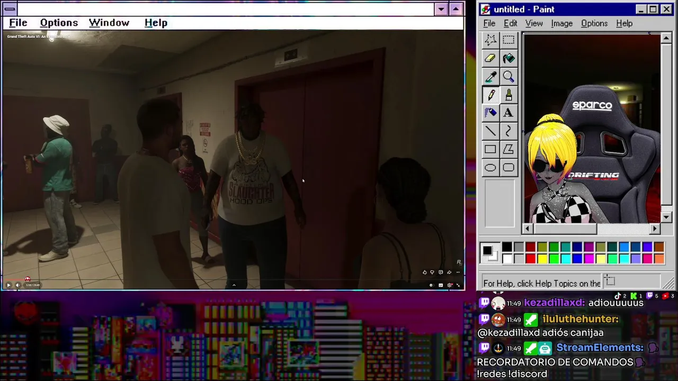
Task: Open the video's three-dot more menu
Action: pyautogui.click(x=458, y=273)
